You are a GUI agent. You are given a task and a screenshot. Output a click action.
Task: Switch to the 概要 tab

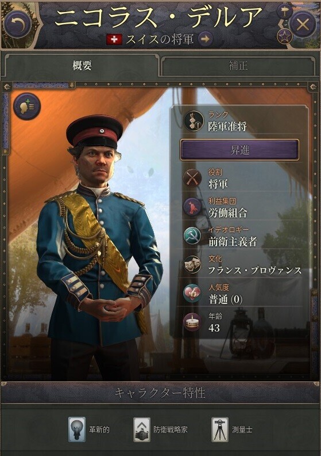click(82, 65)
